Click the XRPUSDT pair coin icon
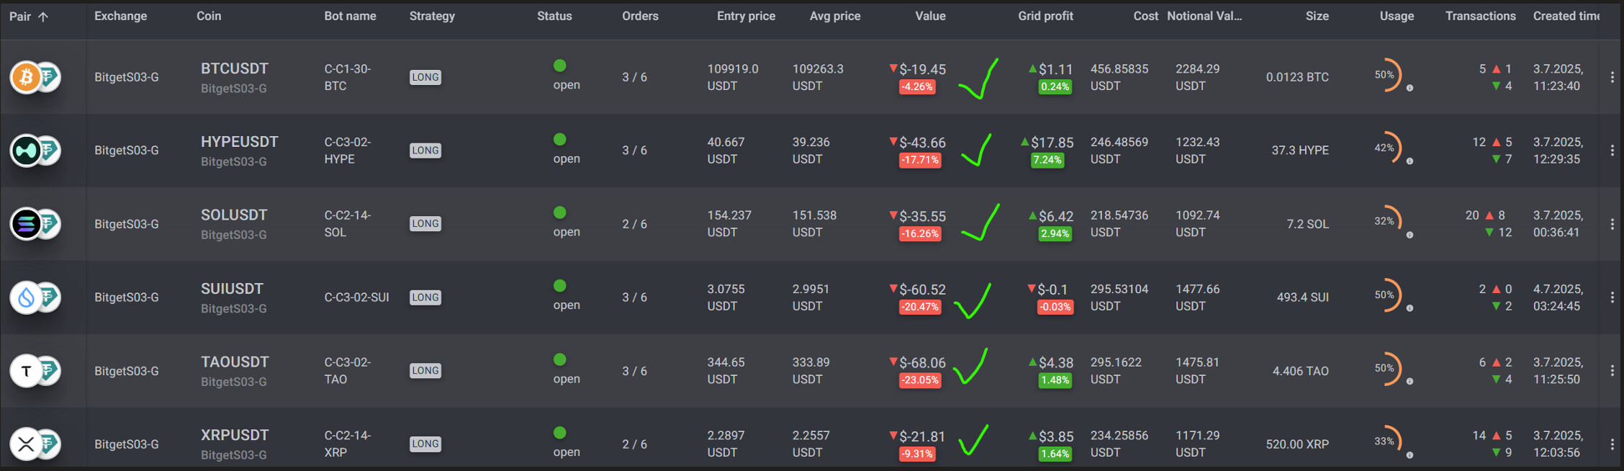The height and width of the screenshot is (471, 1624). [27, 444]
